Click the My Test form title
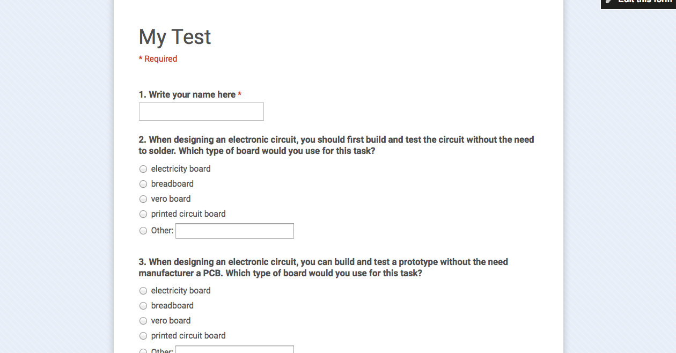 pos(175,37)
